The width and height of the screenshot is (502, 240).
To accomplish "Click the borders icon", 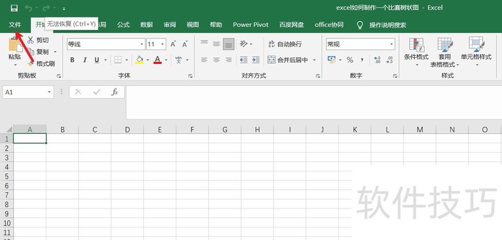I will pos(118,60).
